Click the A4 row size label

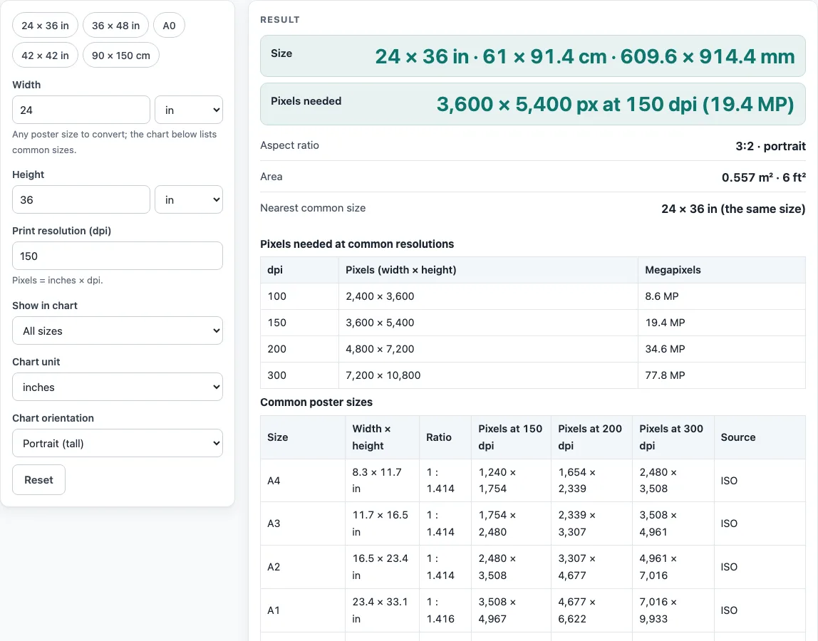tap(274, 480)
